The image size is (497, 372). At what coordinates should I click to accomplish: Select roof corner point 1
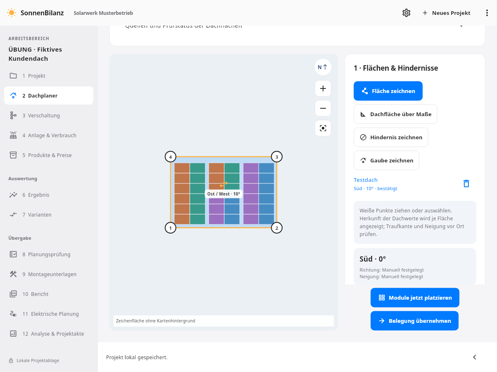tap(171, 228)
